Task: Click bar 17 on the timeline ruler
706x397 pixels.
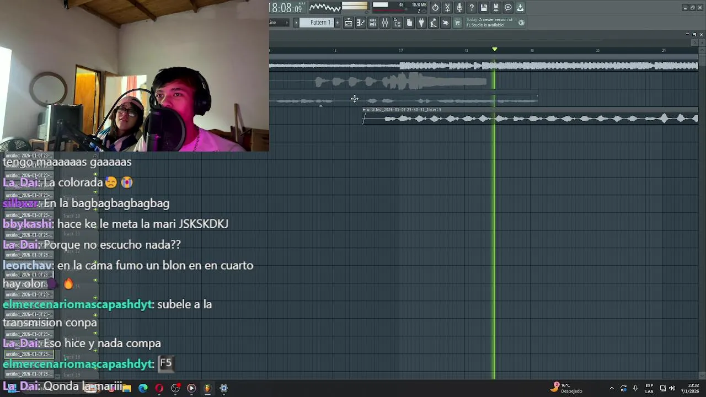Action: click(401, 50)
